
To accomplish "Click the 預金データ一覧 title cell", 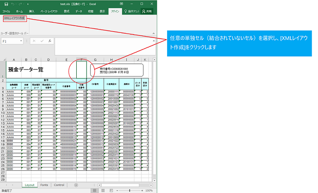I will pyautogui.click(x=26, y=70).
